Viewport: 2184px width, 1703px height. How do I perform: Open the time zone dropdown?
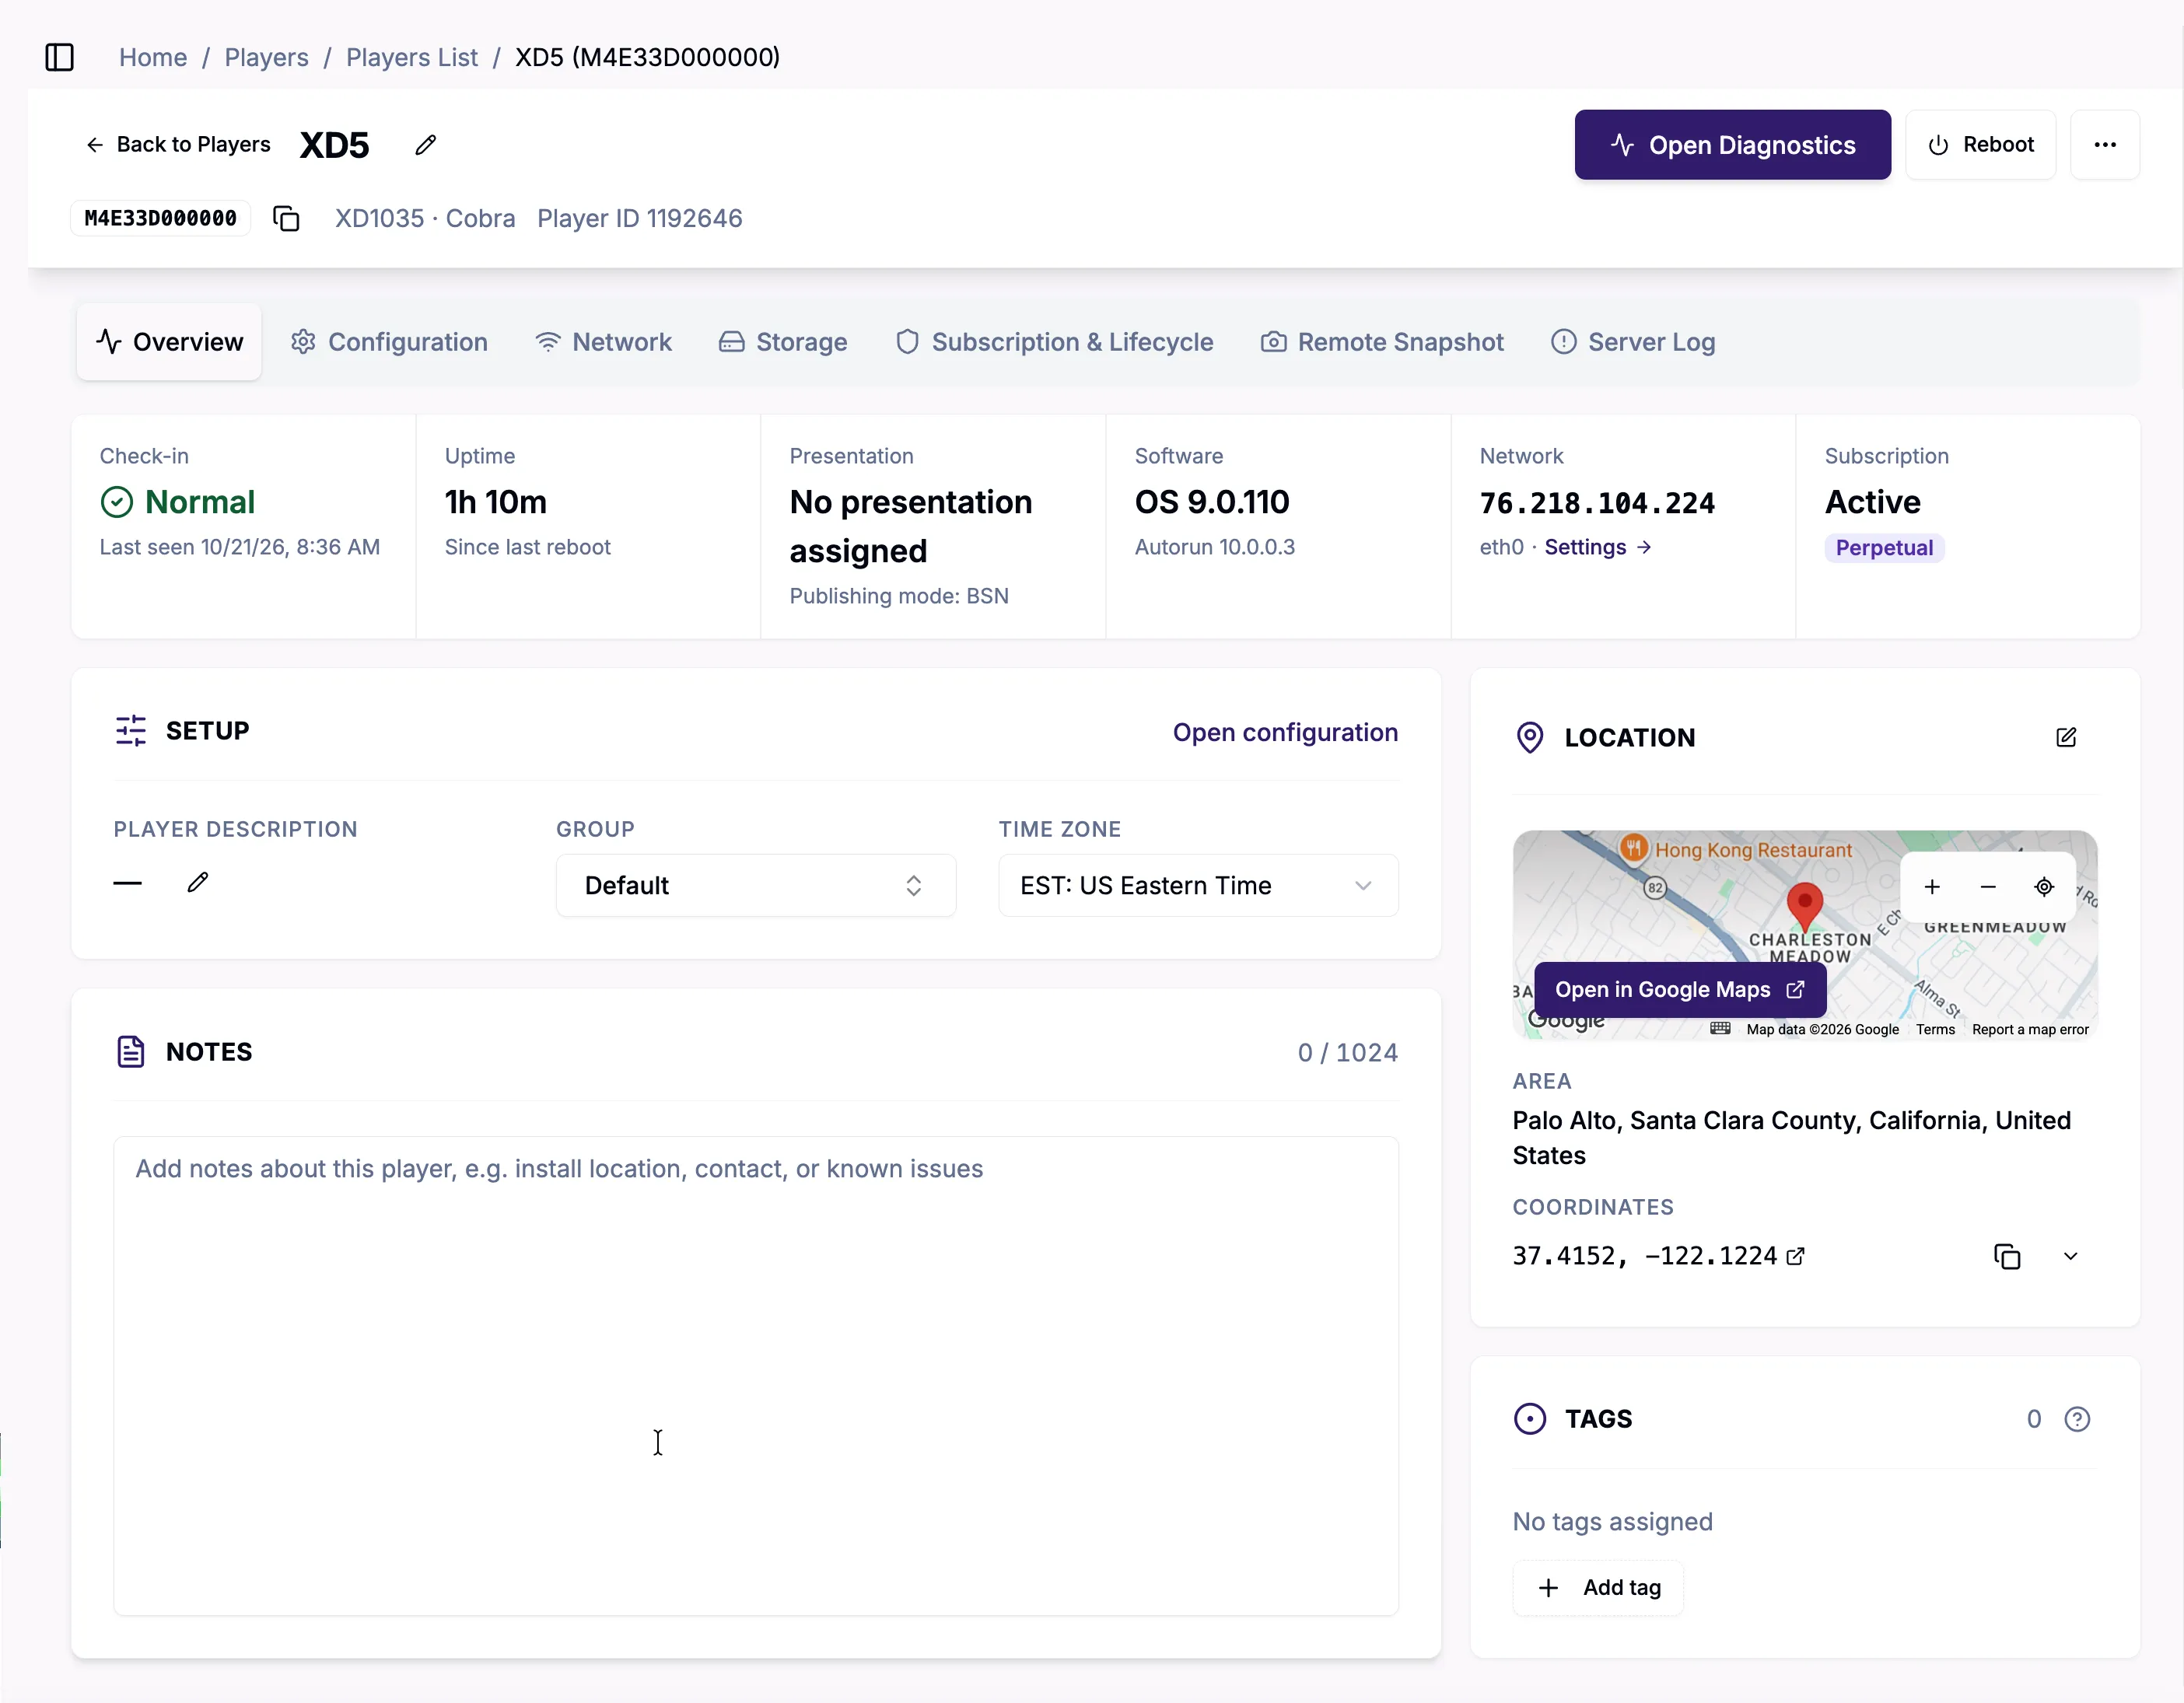[1198, 885]
